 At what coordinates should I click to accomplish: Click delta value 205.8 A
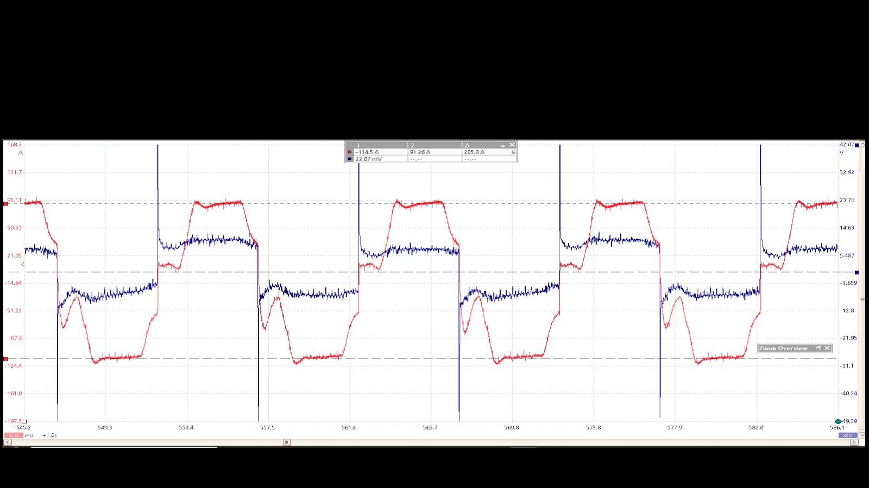(474, 152)
